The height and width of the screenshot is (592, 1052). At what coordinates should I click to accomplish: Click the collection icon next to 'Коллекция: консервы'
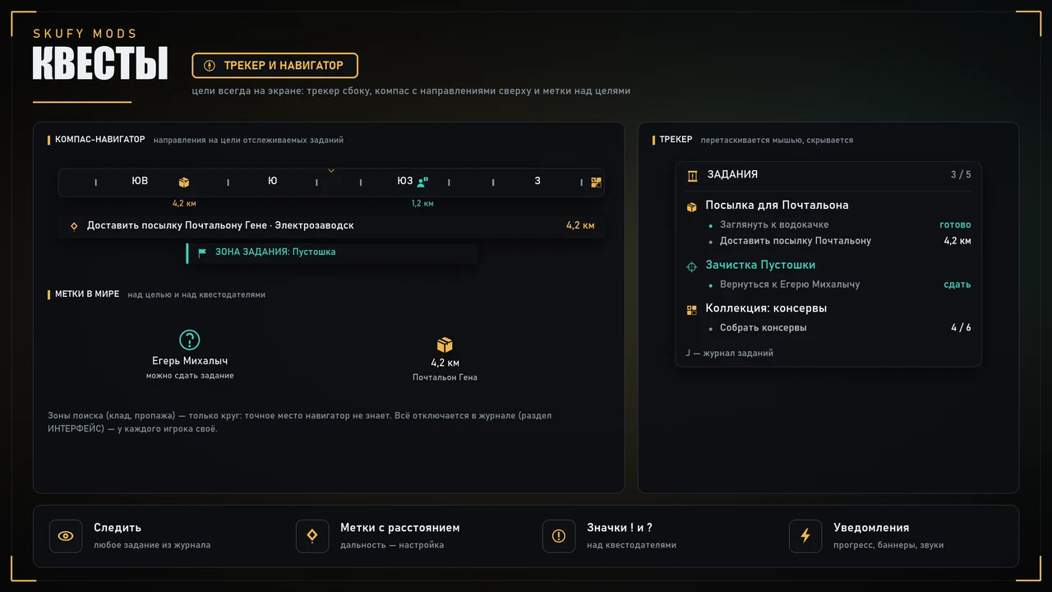pos(692,310)
